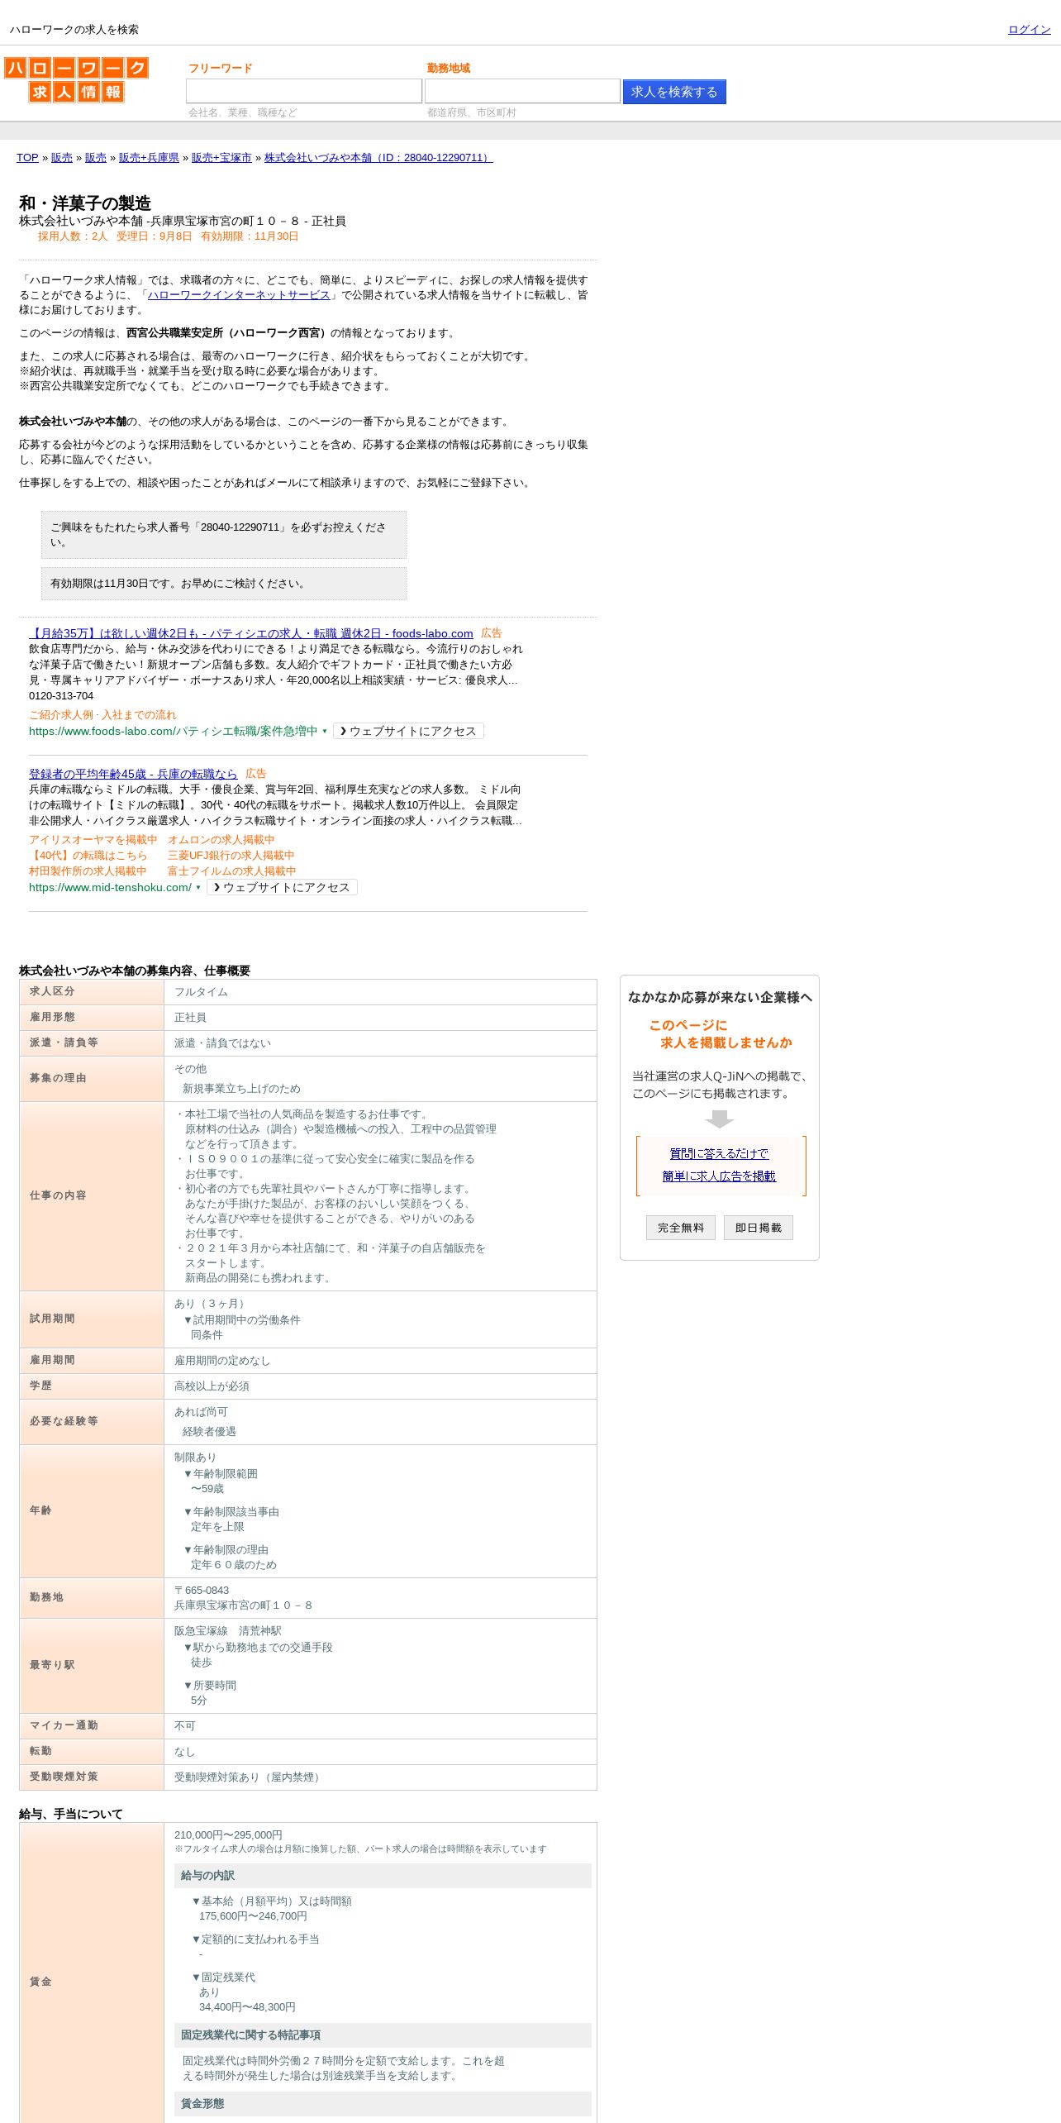The height and width of the screenshot is (2123, 1061).
Task: Click 新規事業立ち上げのため text
Action: point(241,1089)
